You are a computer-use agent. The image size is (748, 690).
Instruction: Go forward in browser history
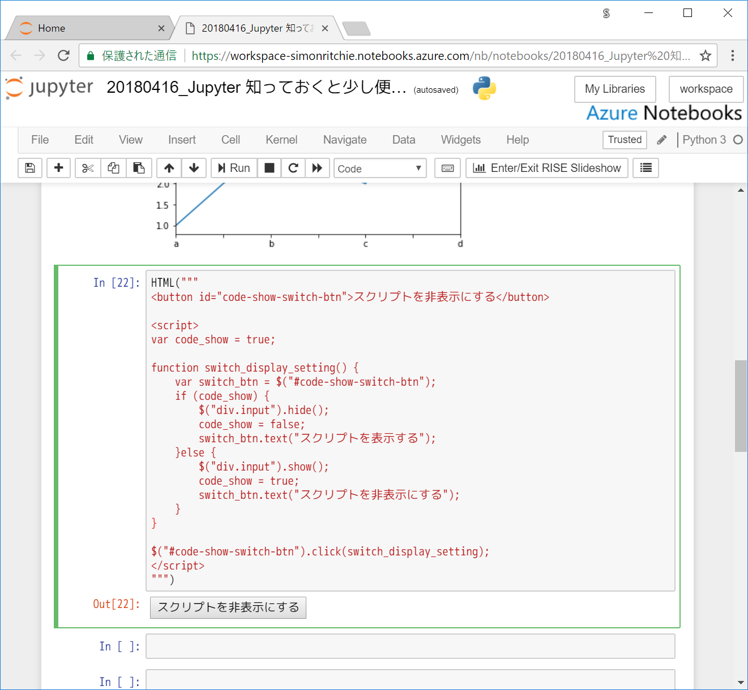coord(40,55)
